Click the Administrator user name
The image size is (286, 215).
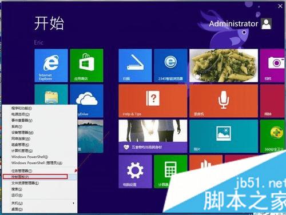[x=233, y=24]
